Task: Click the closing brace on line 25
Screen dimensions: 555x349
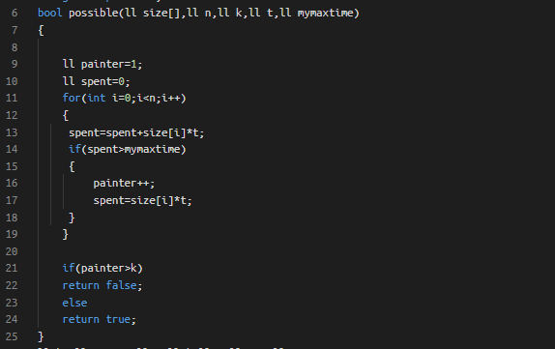Action: click(x=41, y=336)
